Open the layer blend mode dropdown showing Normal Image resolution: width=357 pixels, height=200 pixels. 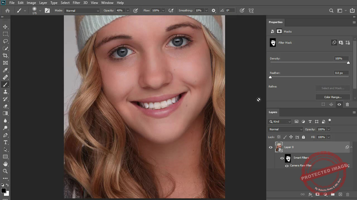285,129
